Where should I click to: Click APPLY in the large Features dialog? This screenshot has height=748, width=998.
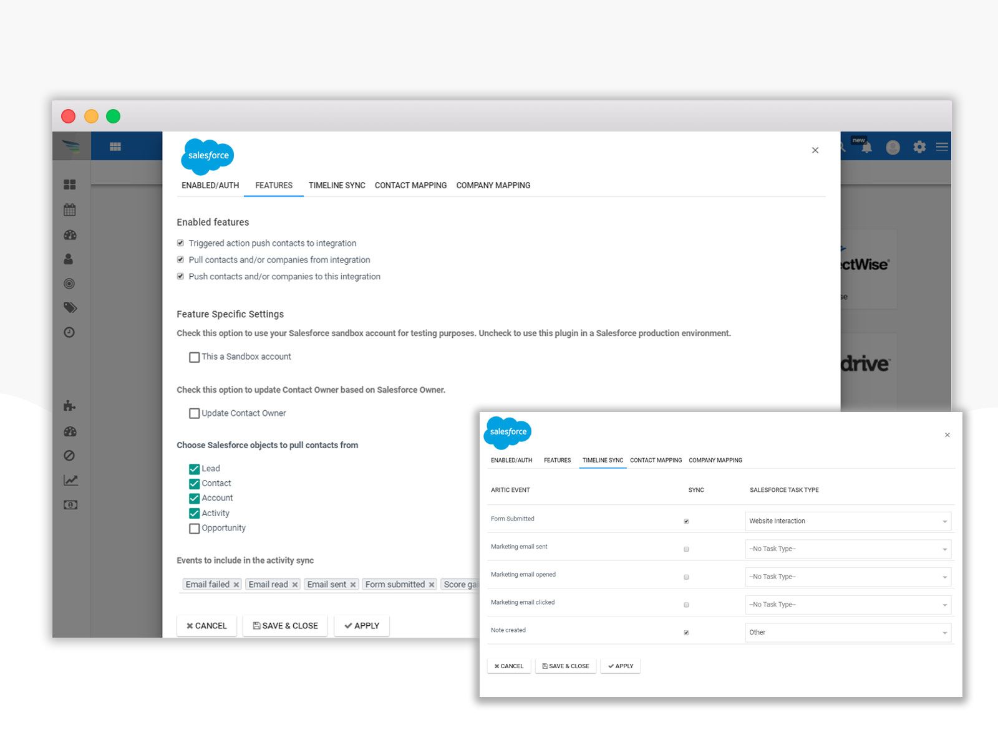362,626
